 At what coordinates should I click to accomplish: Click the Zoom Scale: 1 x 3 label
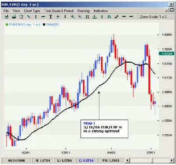click(153, 17)
